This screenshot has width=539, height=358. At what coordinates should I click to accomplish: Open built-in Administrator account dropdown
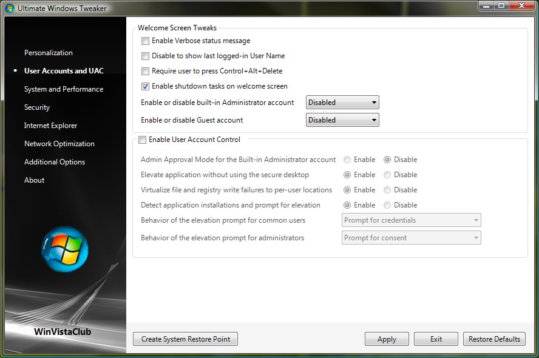tap(342, 103)
